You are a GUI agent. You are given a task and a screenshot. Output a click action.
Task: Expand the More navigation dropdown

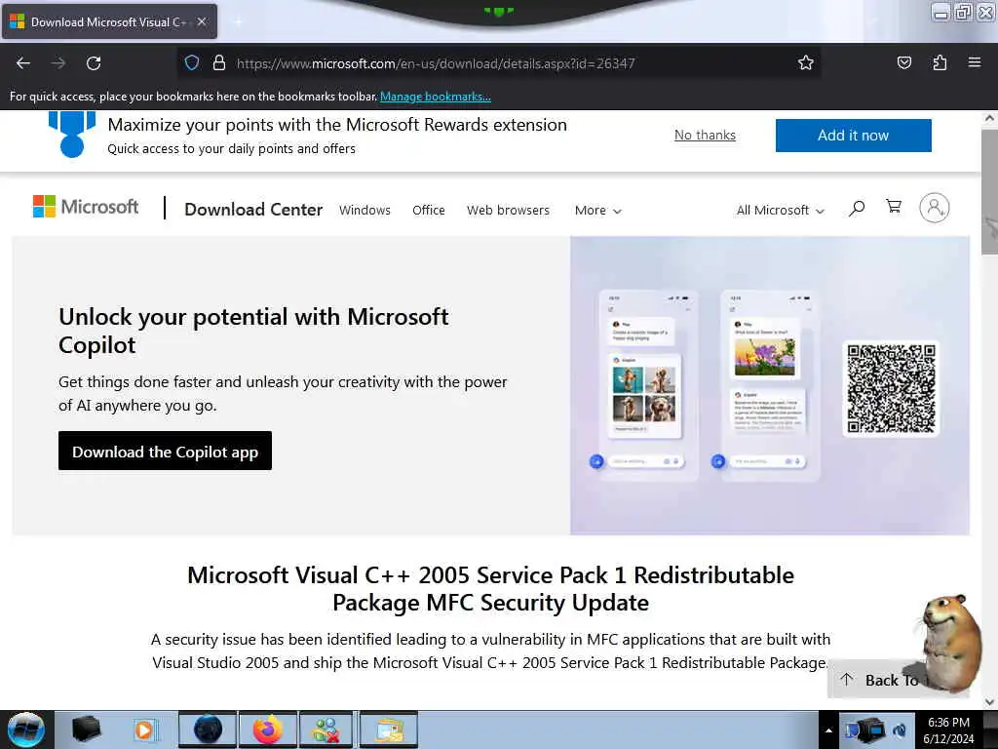click(x=597, y=211)
